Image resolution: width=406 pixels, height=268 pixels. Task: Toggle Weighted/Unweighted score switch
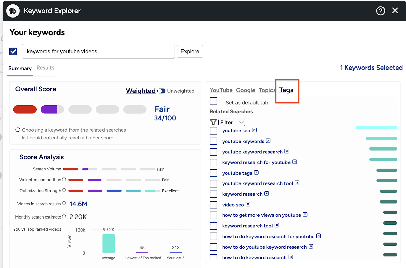(x=161, y=91)
